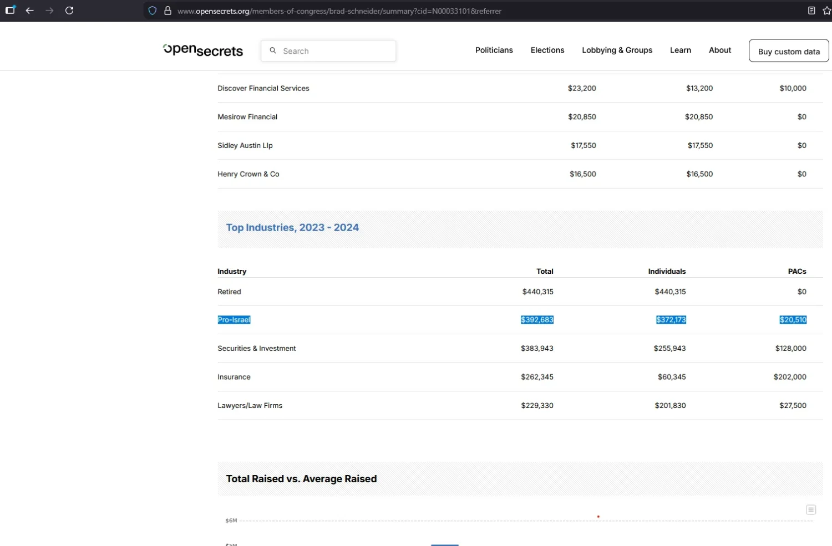
Task: Click the $262,345 Insurance total
Action: pyautogui.click(x=537, y=377)
